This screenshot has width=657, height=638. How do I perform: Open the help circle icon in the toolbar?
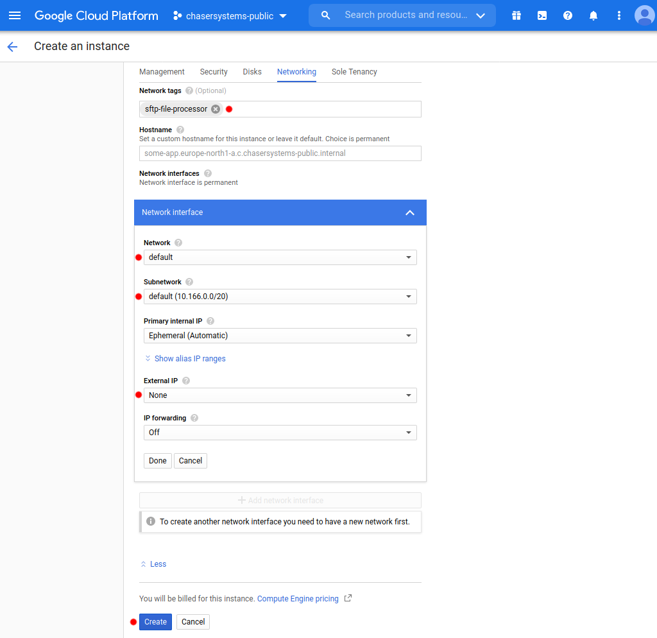click(568, 15)
